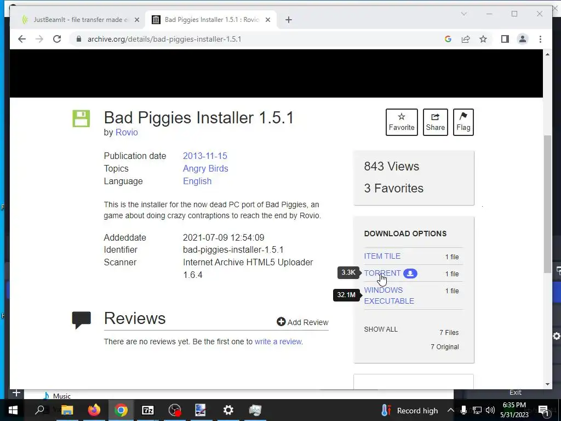The image size is (561, 421).
Task: Download the ITEM TILE file
Action: coord(382,257)
